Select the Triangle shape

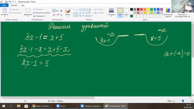(x=74, y=13)
